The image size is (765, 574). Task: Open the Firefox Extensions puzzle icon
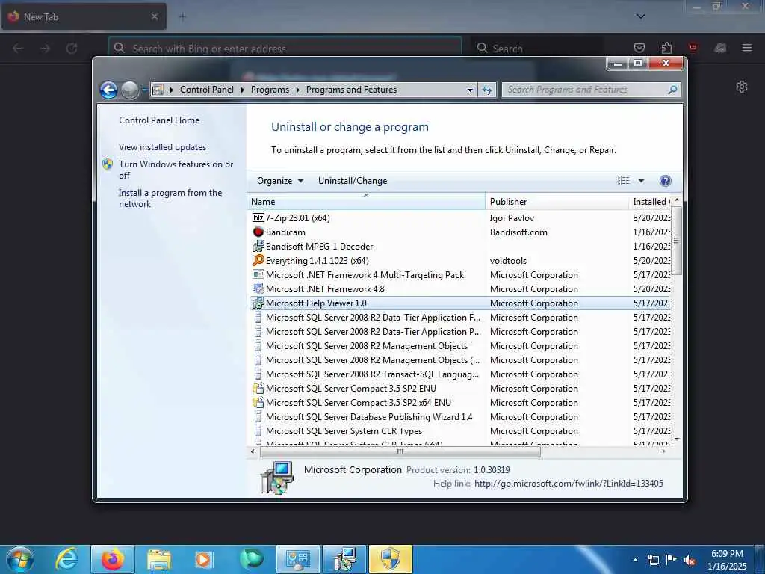(x=666, y=48)
